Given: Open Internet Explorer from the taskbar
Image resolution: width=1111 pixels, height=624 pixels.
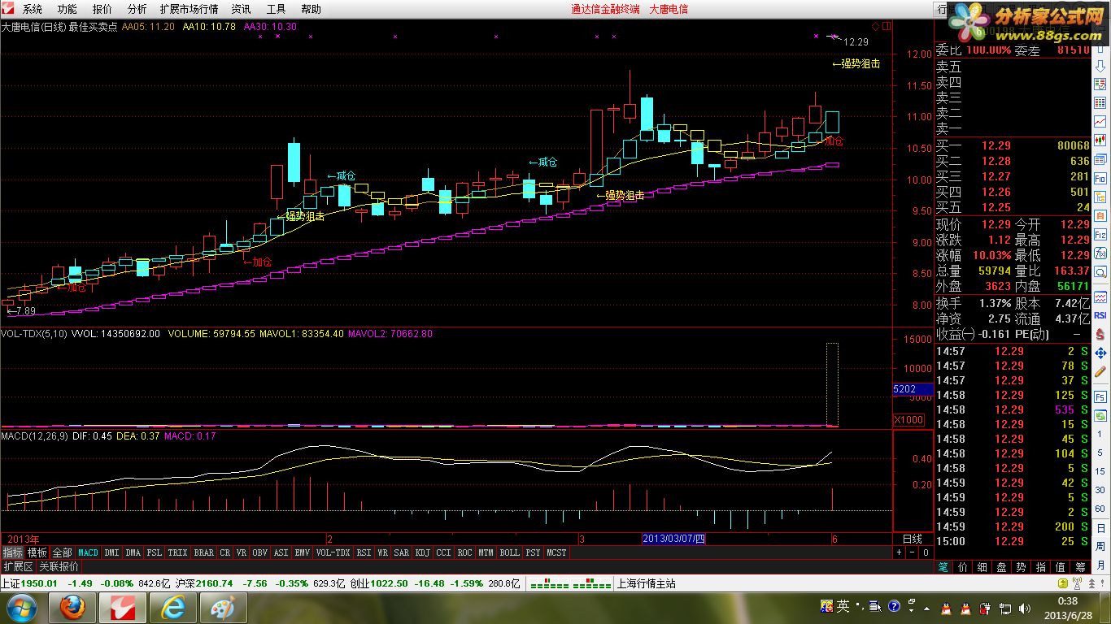Looking at the screenshot, I should point(172,608).
